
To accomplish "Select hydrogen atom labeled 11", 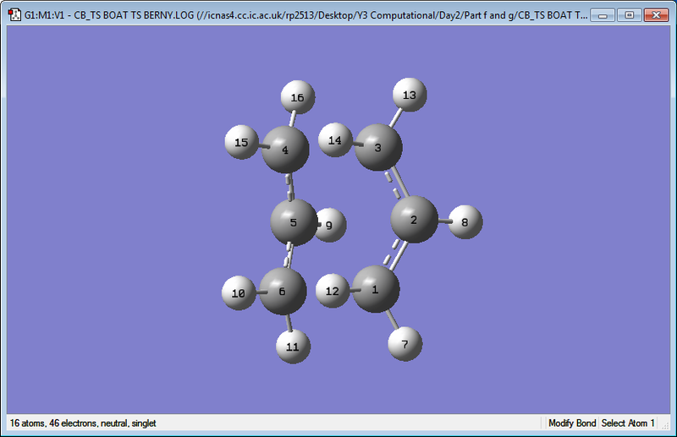I will [293, 347].
